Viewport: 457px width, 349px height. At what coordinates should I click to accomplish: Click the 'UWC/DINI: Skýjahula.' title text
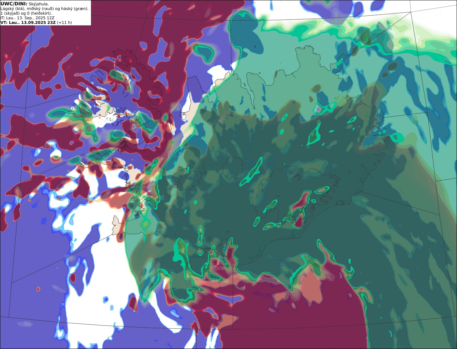(x=25, y=4)
